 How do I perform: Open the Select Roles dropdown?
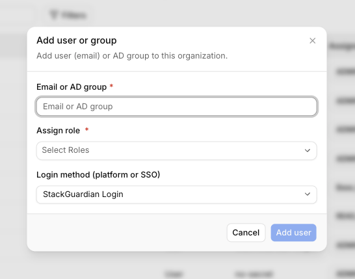177,150
